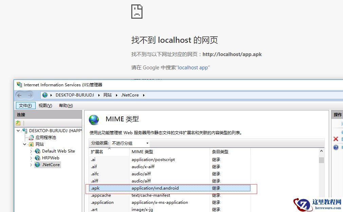Open breadcrumb arrow after 网站

click(117, 95)
